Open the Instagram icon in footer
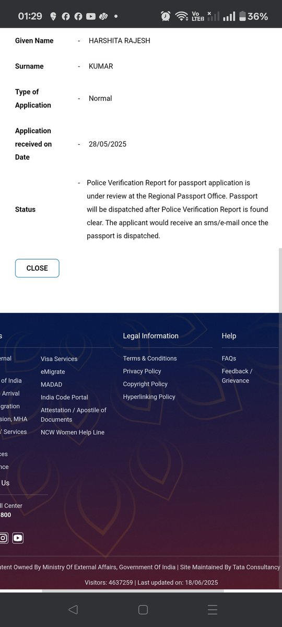This screenshot has width=282, height=627. point(3,538)
